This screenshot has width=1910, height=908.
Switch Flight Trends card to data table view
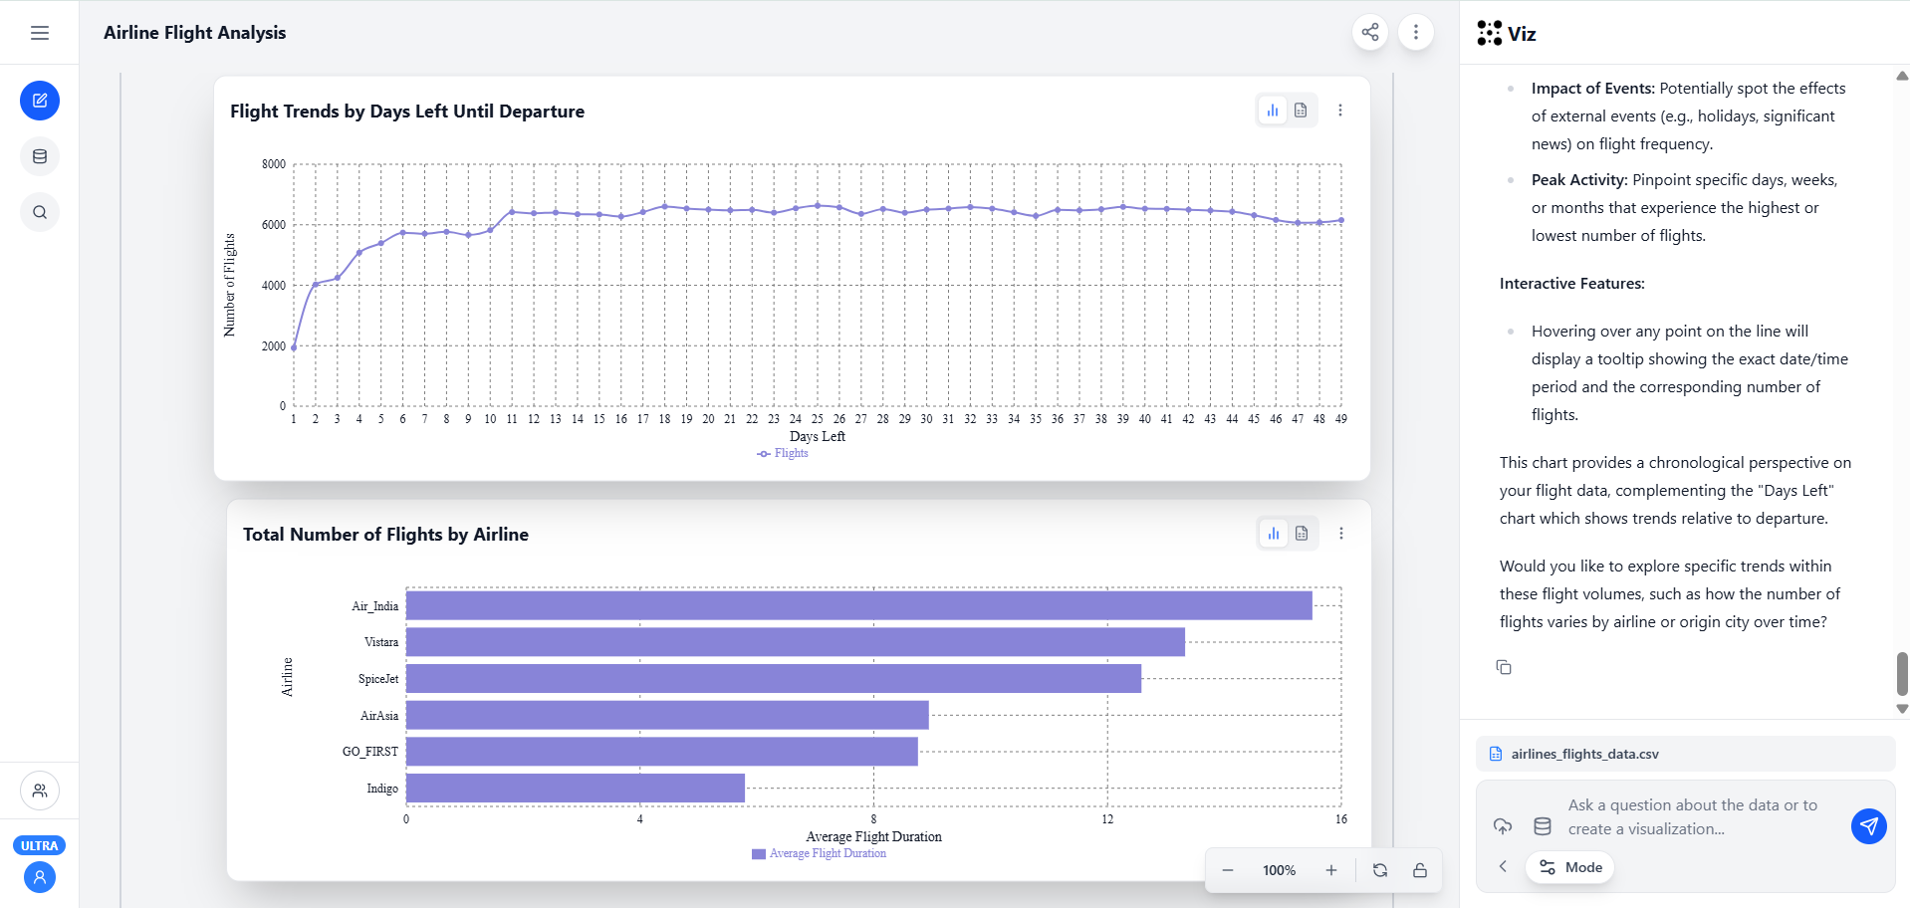(1301, 111)
